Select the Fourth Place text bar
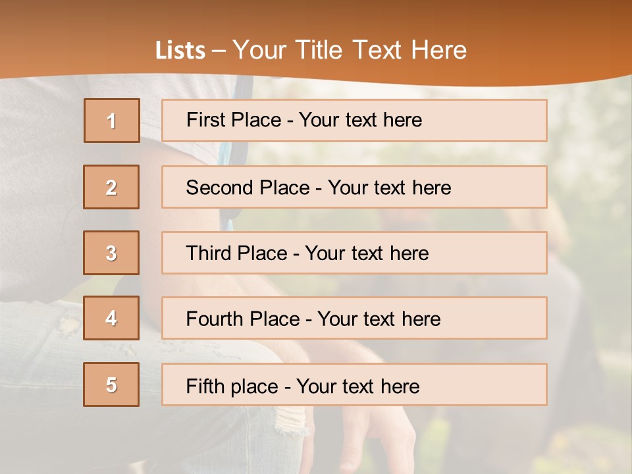Image resolution: width=632 pixels, height=474 pixels. [x=354, y=318]
